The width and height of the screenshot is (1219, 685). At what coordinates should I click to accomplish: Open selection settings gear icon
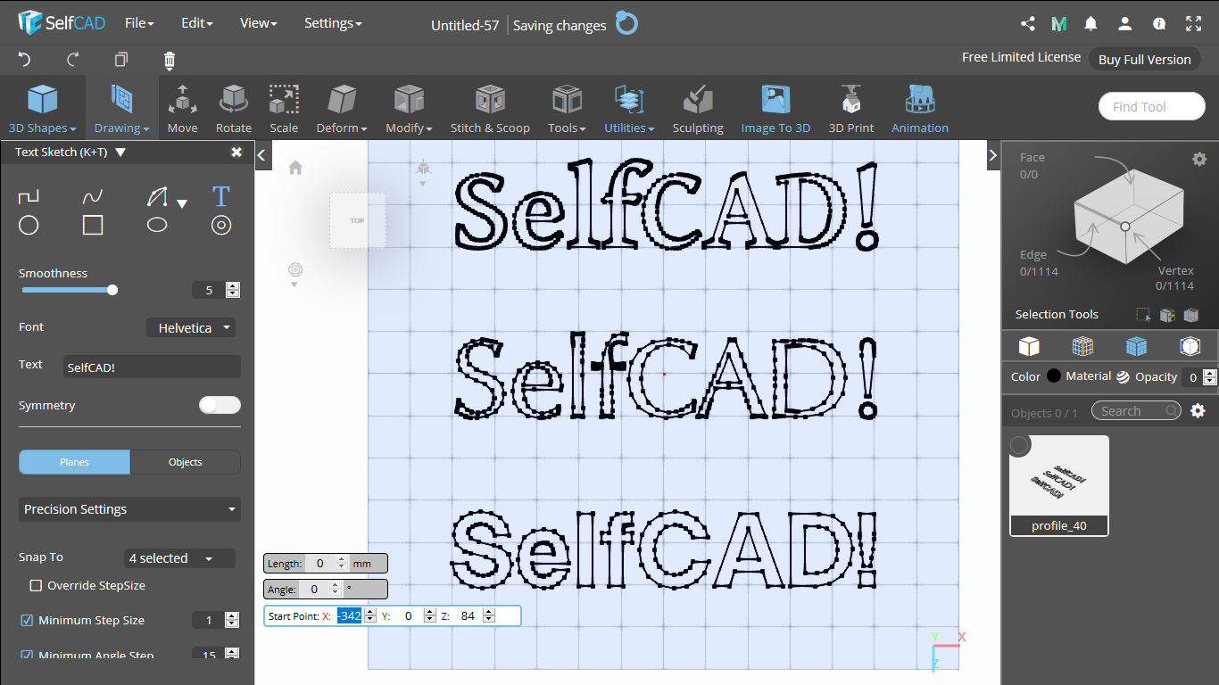click(x=1199, y=159)
